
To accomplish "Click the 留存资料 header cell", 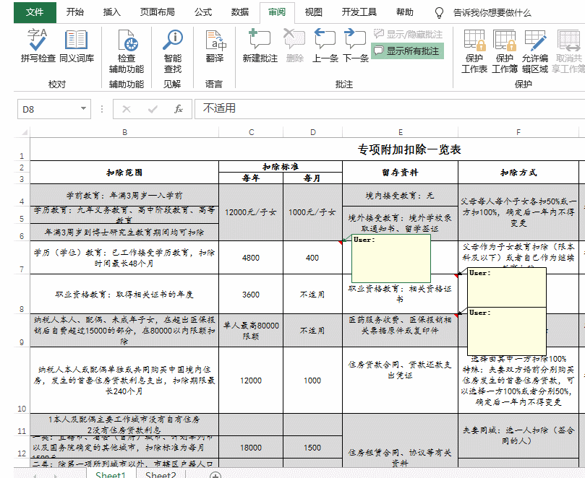I will click(x=401, y=173).
